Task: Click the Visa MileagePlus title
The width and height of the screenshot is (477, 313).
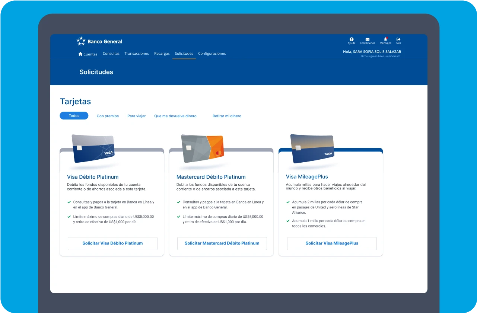Action: (x=307, y=177)
